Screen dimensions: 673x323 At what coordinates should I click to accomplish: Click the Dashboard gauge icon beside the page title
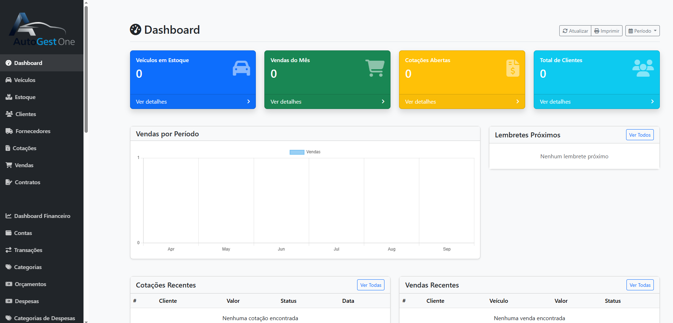[135, 30]
